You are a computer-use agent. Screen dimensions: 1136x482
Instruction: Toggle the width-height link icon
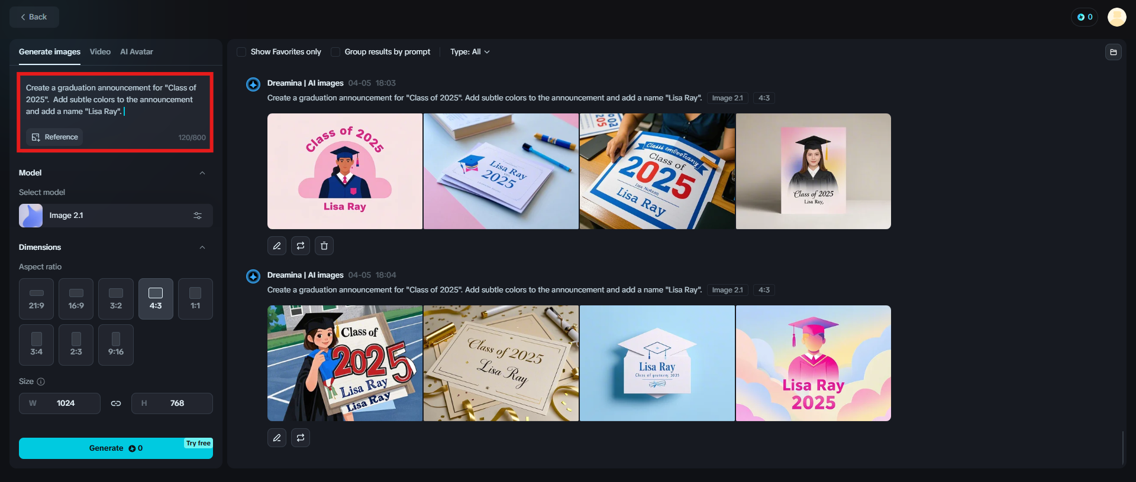click(116, 403)
